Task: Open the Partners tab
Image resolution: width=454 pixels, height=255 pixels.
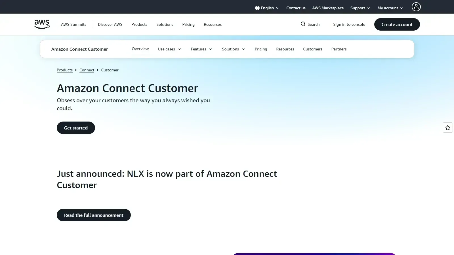Action: [x=339, y=49]
